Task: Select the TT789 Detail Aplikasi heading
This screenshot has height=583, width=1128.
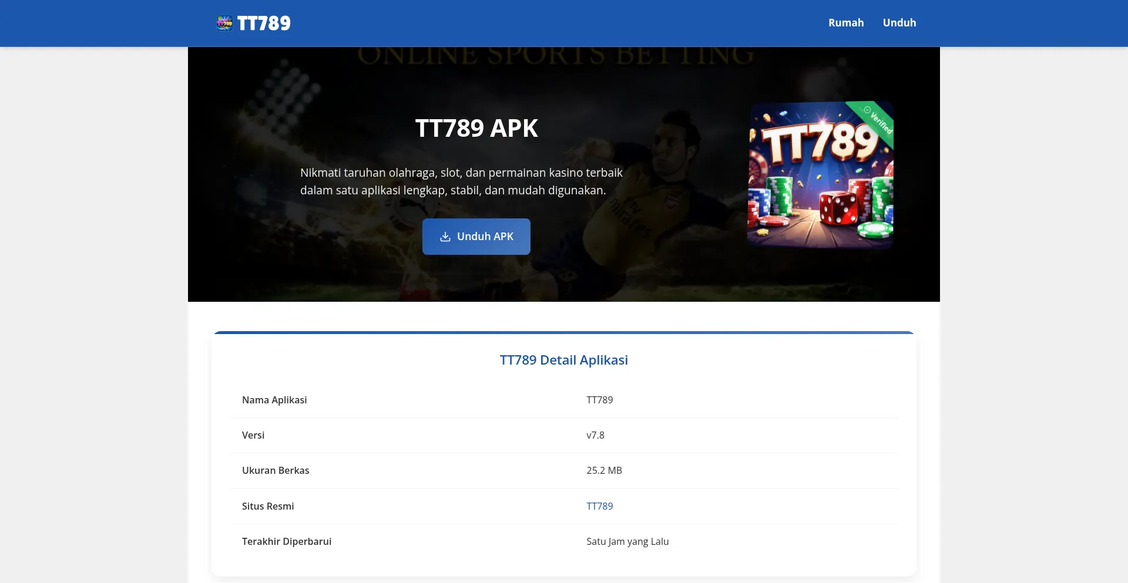Action: tap(564, 360)
